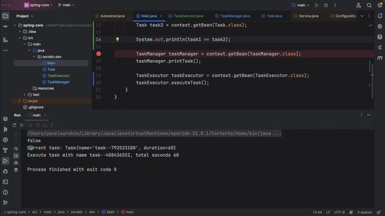Stop the running process
Viewport: 385px width, 216px height.
coord(22,125)
